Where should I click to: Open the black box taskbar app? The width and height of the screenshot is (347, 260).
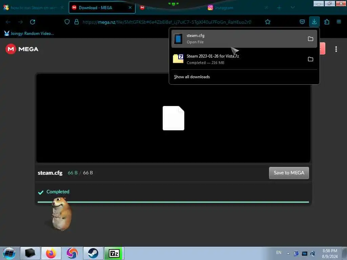(30, 253)
